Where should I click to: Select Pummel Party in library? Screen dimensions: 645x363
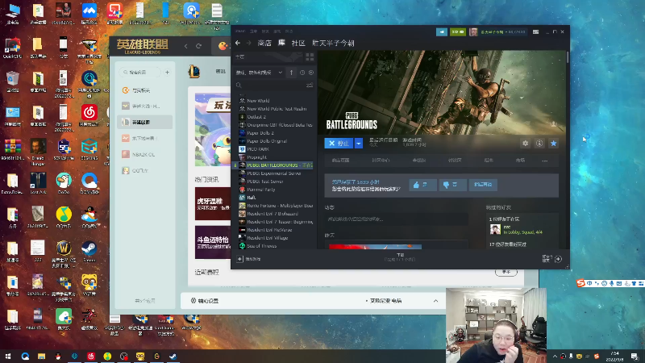click(260, 190)
